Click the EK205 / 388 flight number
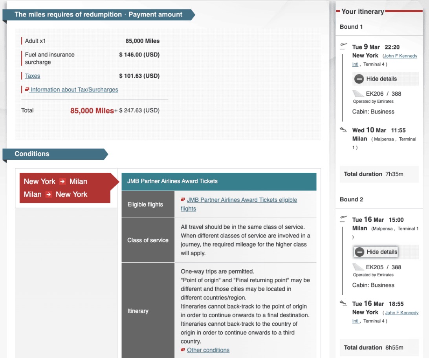The image size is (429, 358). [x=383, y=267]
